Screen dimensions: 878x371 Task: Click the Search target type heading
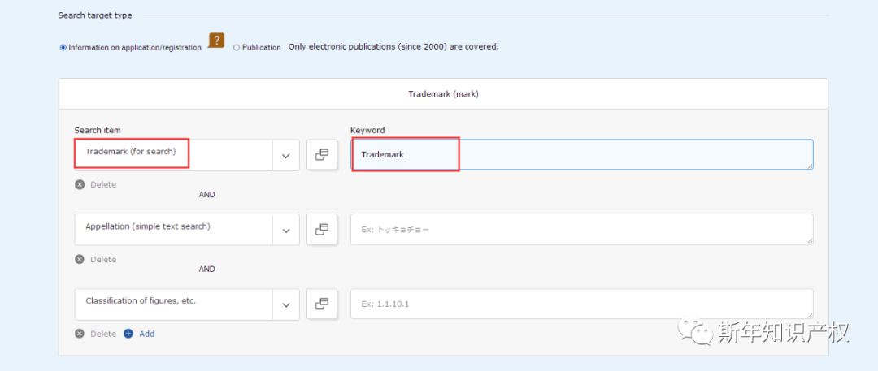(x=95, y=15)
